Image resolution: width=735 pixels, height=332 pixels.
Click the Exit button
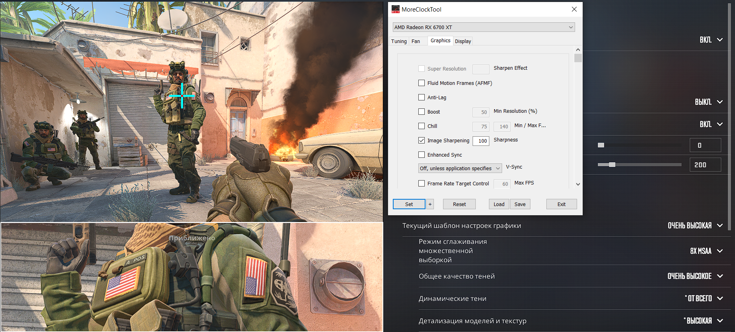pos(562,204)
